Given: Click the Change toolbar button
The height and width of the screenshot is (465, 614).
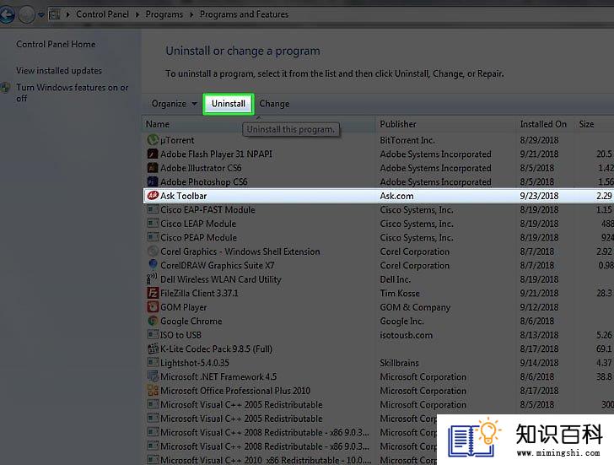Looking at the screenshot, I should [274, 104].
